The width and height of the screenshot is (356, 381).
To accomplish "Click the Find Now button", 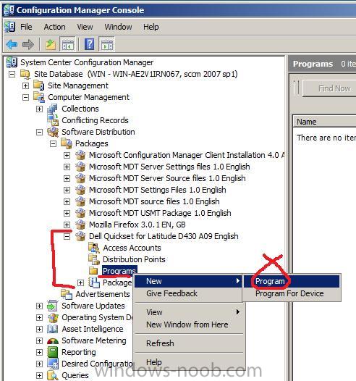I will pyautogui.click(x=334, y=88).
